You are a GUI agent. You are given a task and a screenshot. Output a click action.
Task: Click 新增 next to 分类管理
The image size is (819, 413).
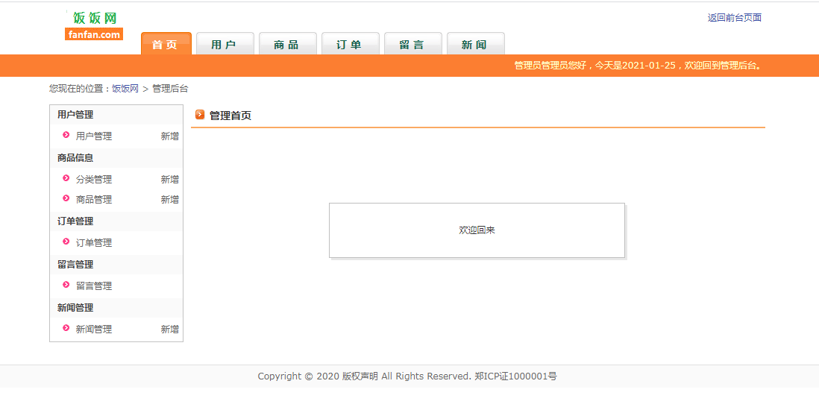tap(170, 180)
